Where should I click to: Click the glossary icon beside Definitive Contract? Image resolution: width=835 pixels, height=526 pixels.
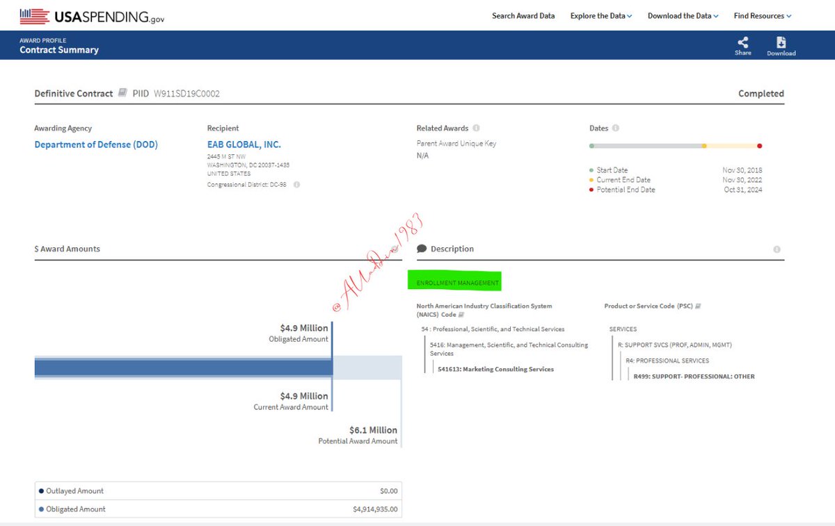click(122, 92)
